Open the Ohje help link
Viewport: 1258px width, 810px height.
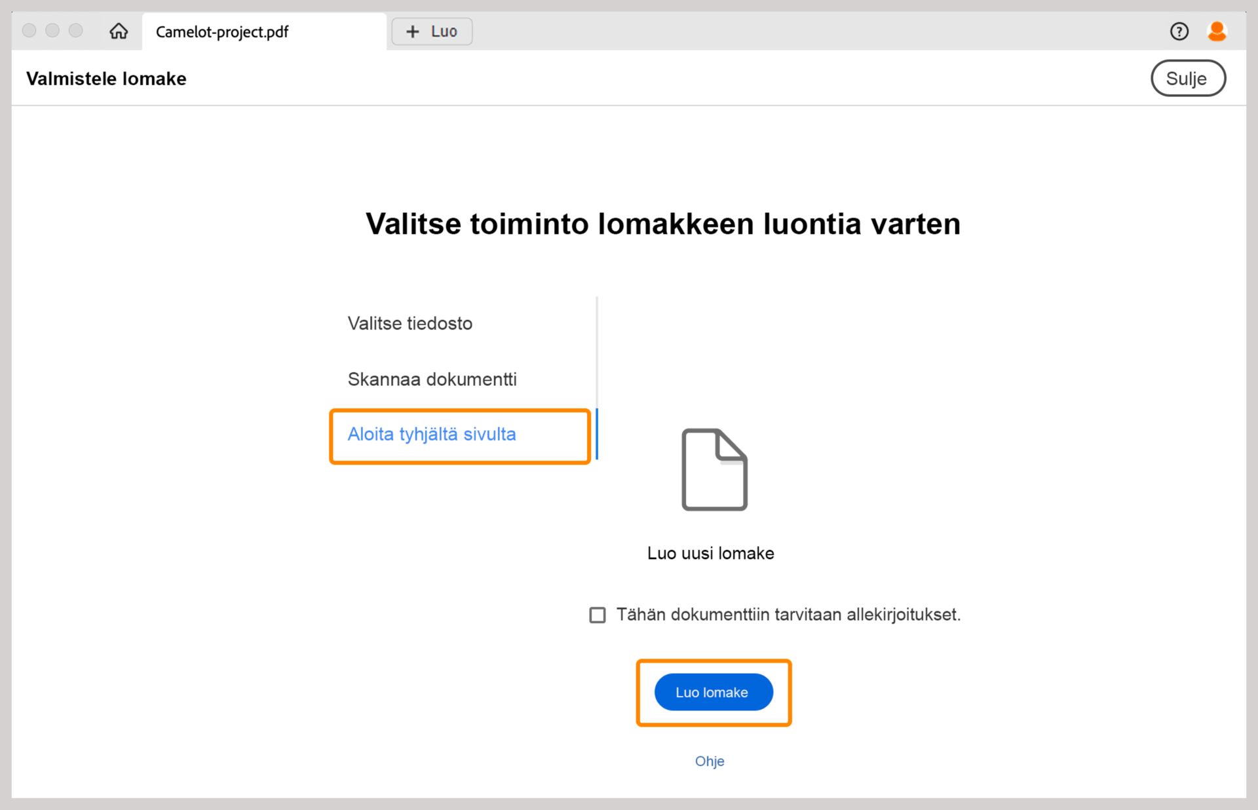(710, 761)
